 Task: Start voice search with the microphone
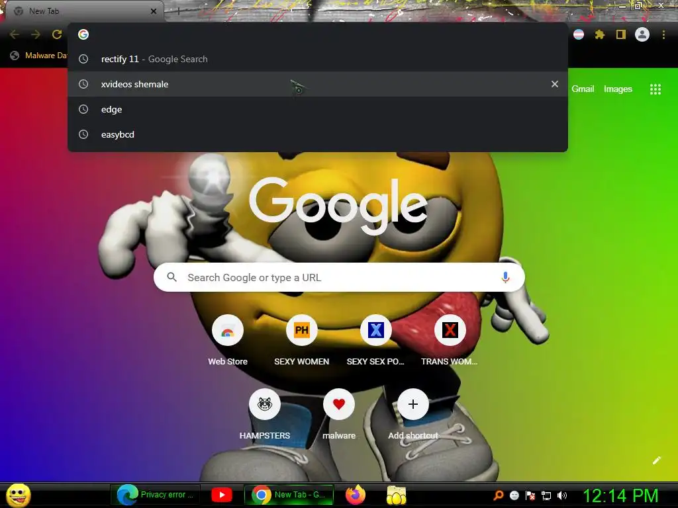click(x=505, y=277)
